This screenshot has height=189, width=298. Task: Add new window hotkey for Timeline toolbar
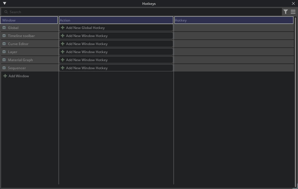click(x=116, y=36)
